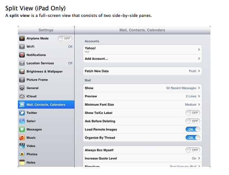Tap the Video clapperboard icon
This screenshot has height=175, width=229.
point(22,146)
